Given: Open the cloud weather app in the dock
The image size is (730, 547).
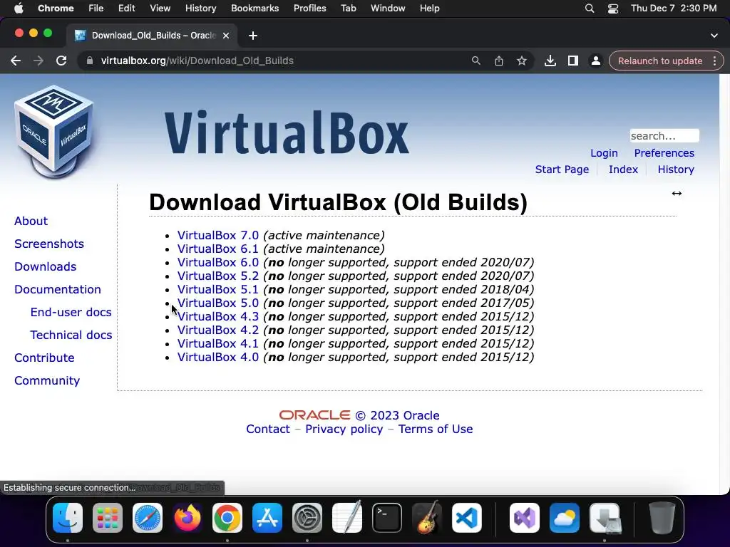Looking at the screenshot, I should click(x=565, y=518).
